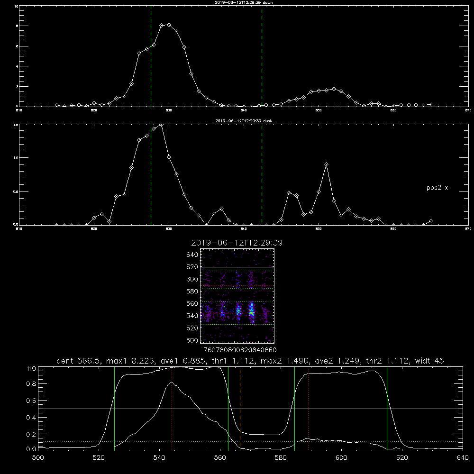Click the '2019-06-12T12:29:39 dusk' plot title

click(244, 121)
